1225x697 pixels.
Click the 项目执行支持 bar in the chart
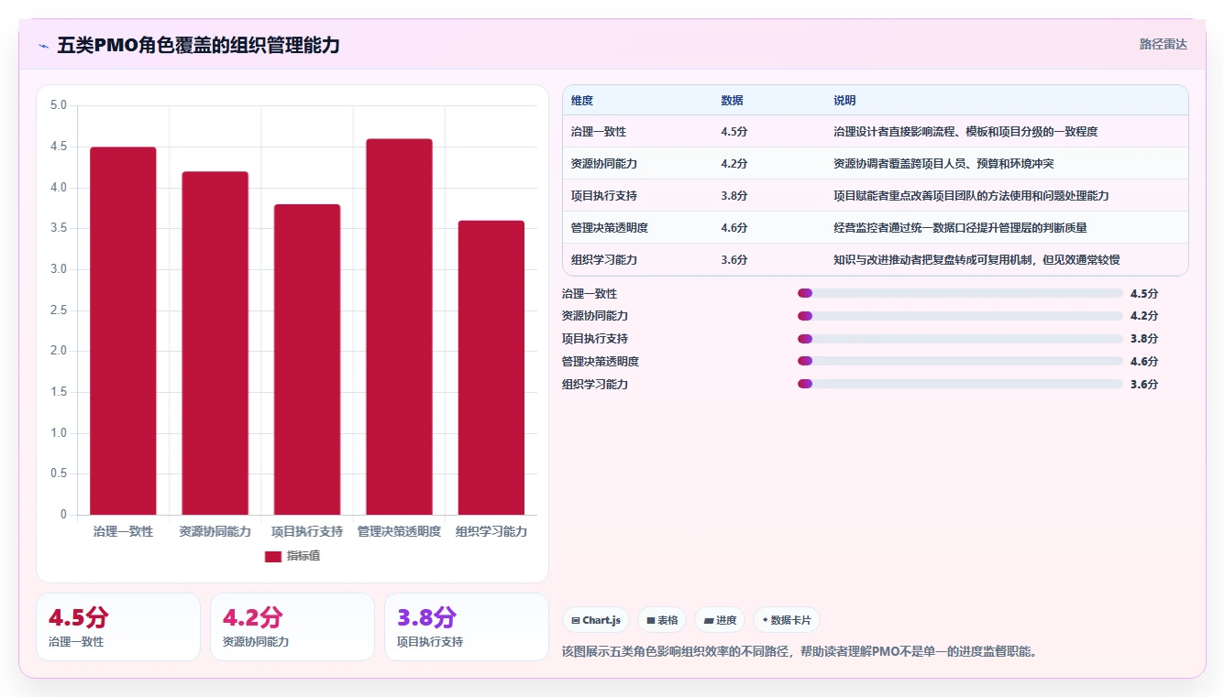click(x=307, y=359)
